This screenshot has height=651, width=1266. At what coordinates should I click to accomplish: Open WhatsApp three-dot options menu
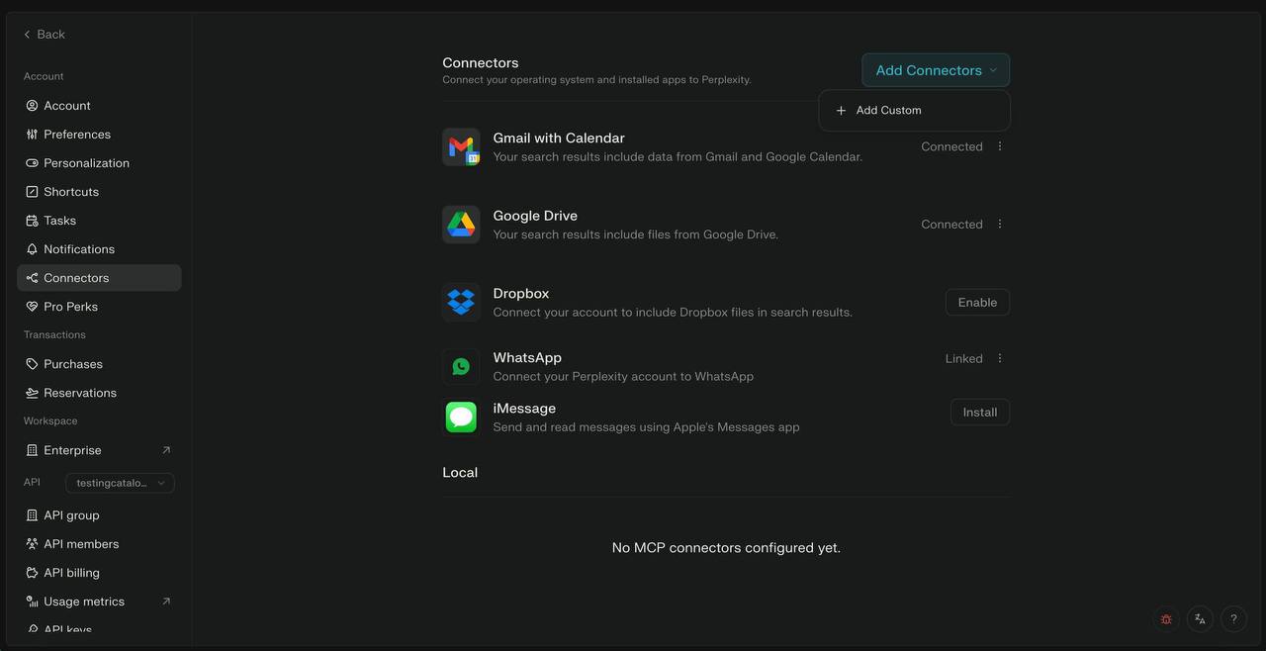point(1000,358)
